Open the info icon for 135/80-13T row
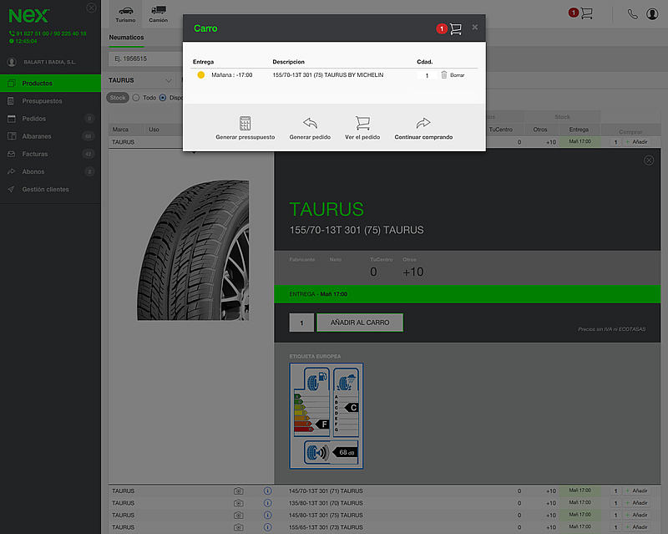668x534 pixels. (267, 503)
